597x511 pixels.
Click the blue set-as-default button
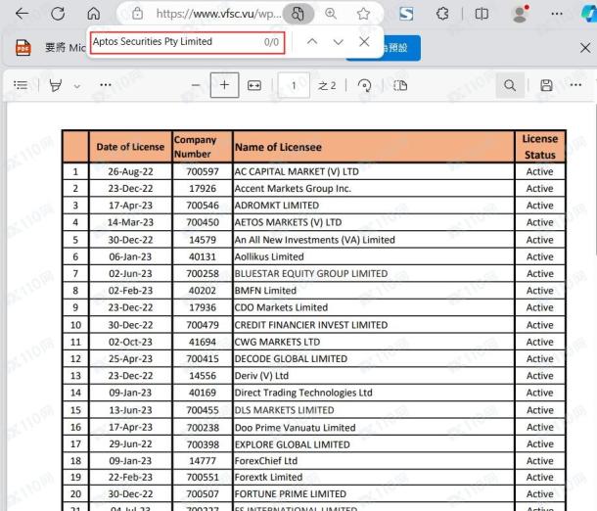(401, 48)
